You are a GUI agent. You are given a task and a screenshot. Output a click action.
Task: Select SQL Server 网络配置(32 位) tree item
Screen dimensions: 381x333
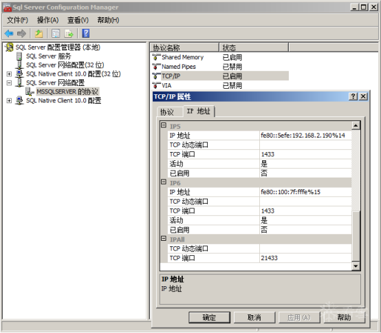pos(65,65)
